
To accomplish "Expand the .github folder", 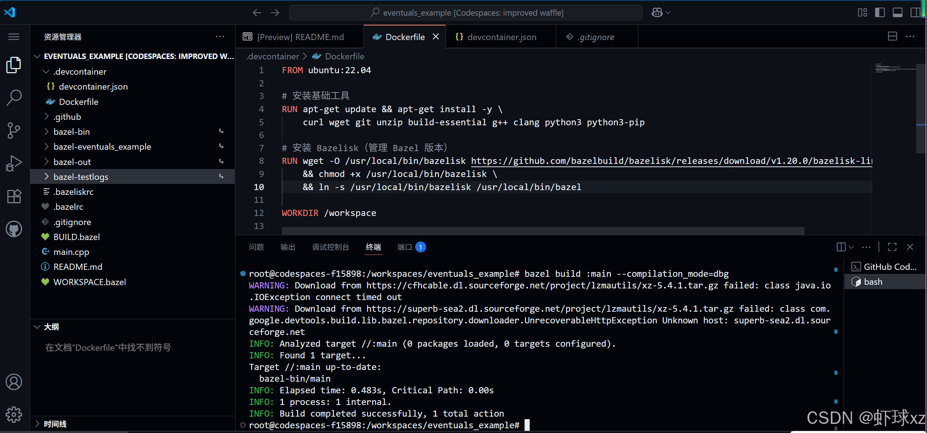I will pyautogui.click(x=133, y=117).
